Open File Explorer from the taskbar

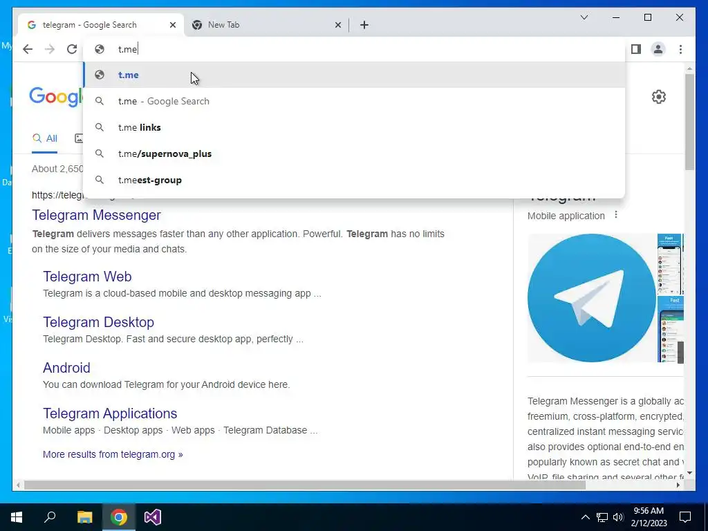[x=84, y=517]
